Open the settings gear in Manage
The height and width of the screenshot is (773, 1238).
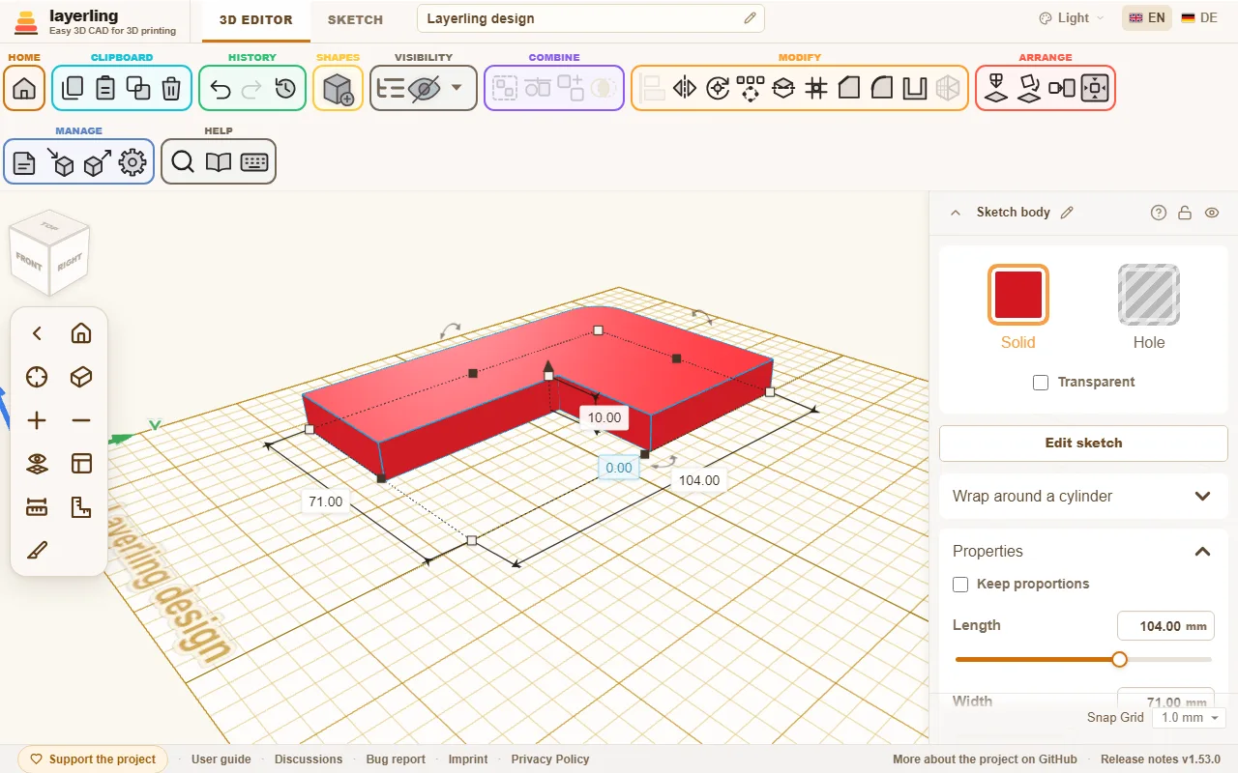(x=133, y=162)
